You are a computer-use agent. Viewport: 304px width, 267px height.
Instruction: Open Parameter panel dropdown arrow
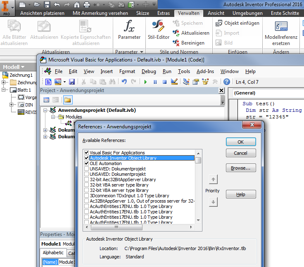pyautogui.click(x=142, y=52)
